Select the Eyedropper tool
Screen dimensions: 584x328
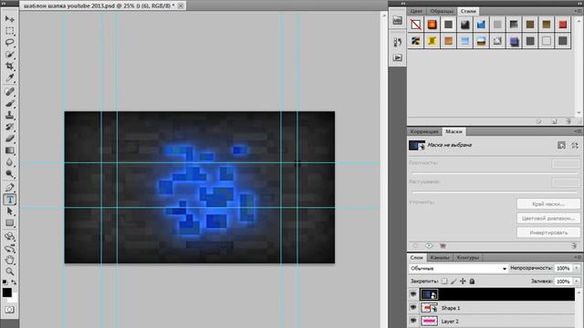coord(10,78)
